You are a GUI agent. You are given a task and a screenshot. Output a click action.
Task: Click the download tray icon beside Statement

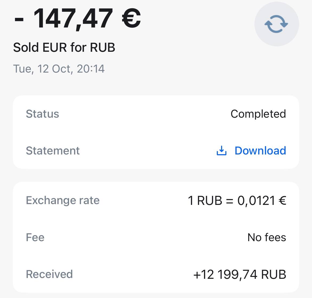[x=221, y=150]
